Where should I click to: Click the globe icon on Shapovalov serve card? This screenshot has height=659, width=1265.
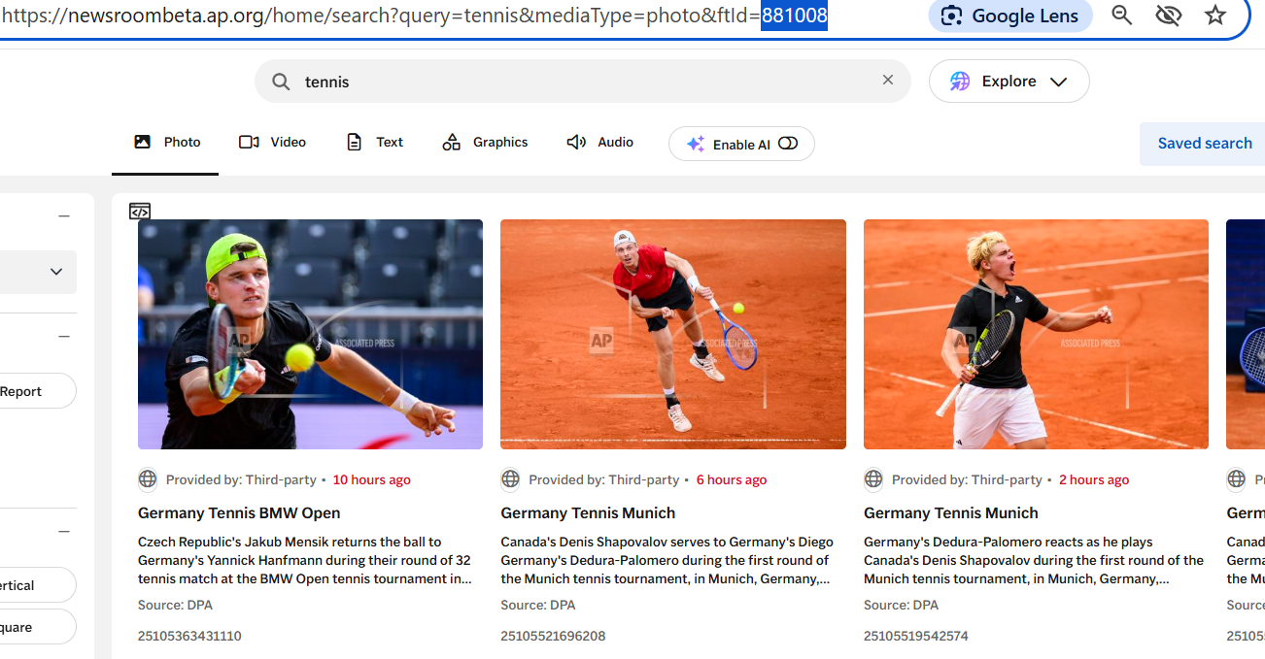pos(510,479)
